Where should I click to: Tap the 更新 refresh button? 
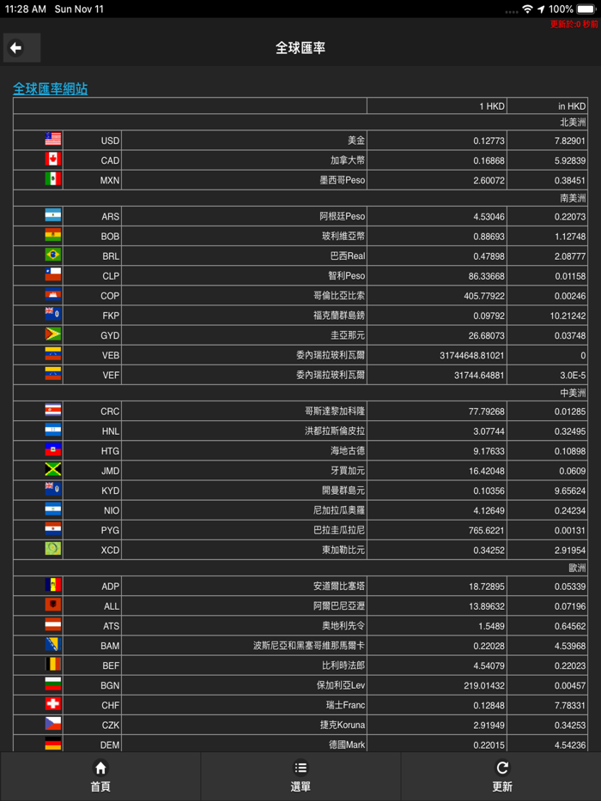[501, 777]
